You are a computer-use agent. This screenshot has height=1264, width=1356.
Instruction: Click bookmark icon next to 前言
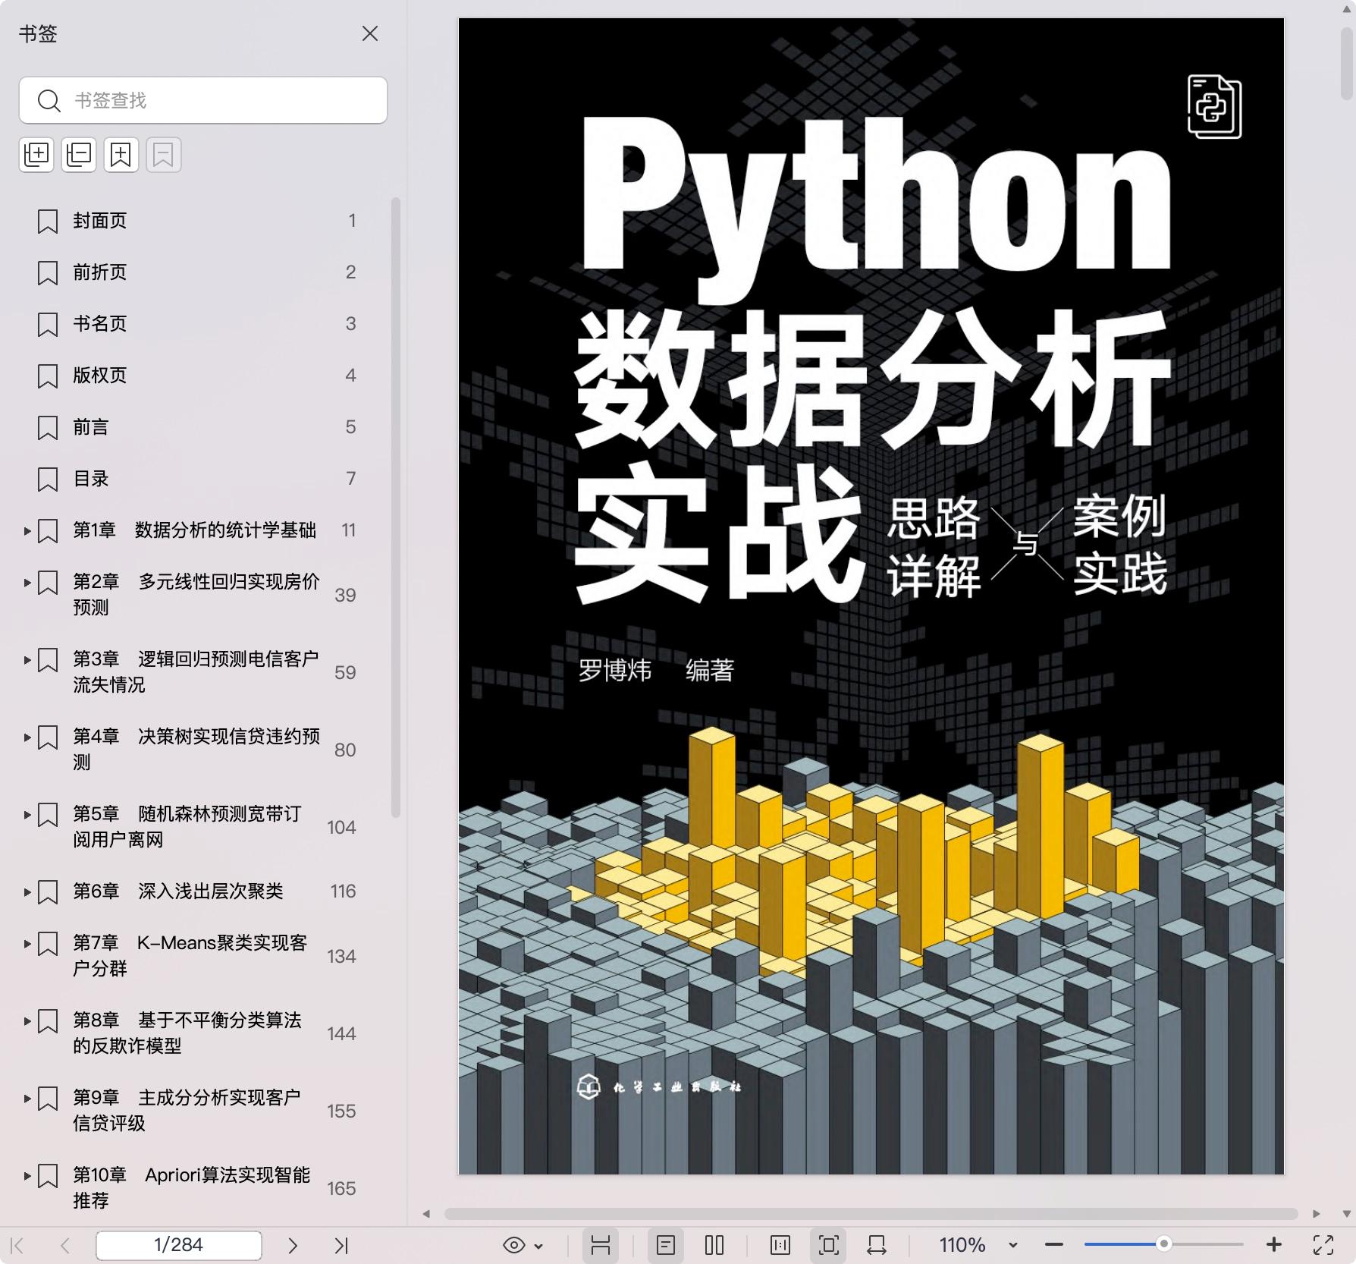pos(48,428)
